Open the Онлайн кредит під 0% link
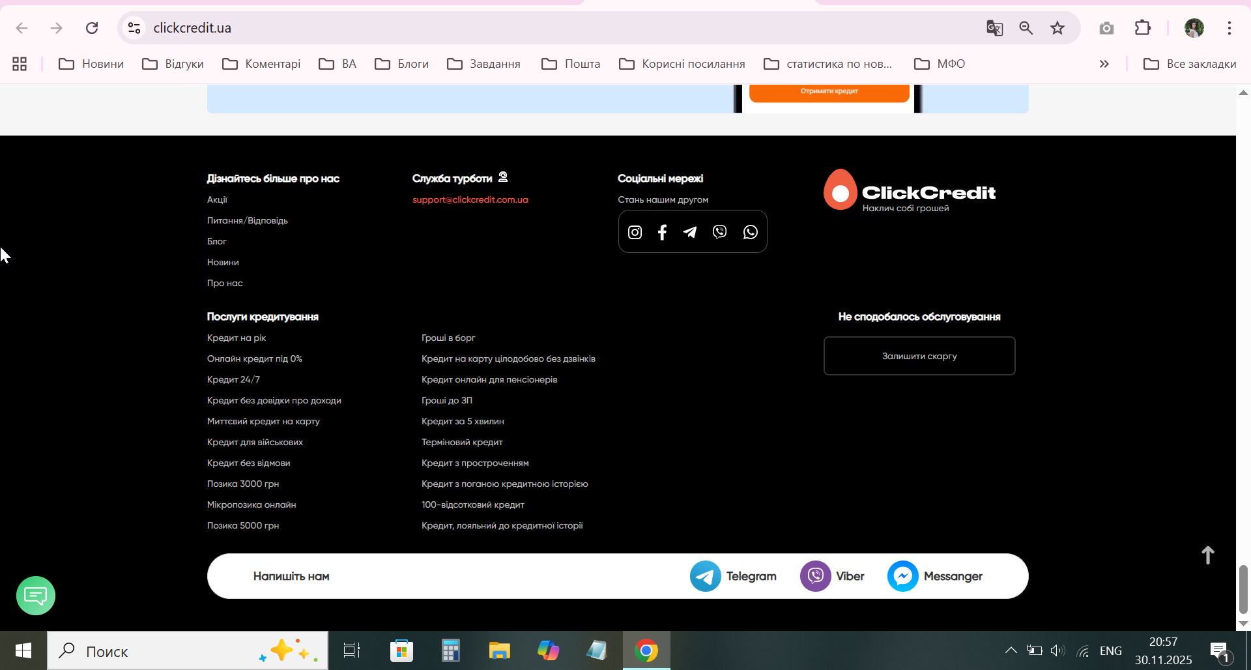Screen dimensions: 1251x670 [255, 358]
